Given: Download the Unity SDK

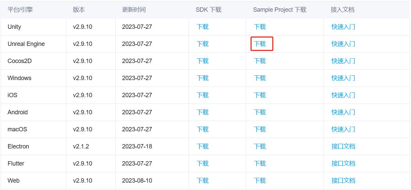Looking at the screenshot, I should [x=203, y=27].
